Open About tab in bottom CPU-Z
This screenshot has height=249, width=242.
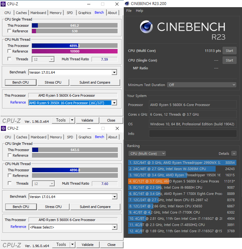pos(113,137)
